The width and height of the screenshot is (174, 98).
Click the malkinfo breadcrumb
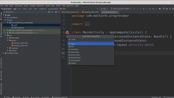point(43,9)
